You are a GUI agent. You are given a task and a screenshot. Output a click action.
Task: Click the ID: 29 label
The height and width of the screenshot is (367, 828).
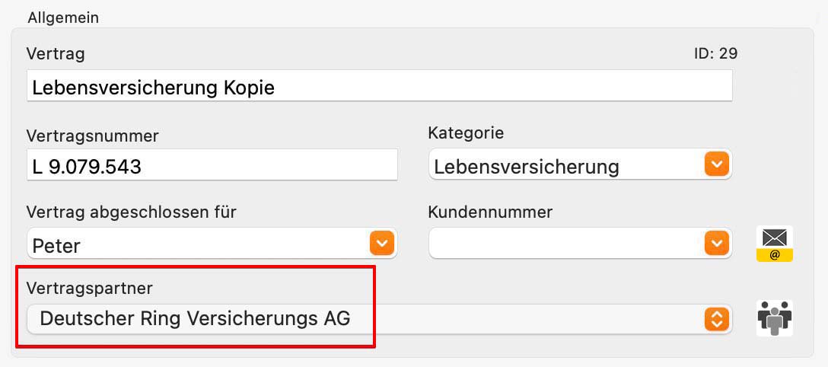tap(715, 53)
